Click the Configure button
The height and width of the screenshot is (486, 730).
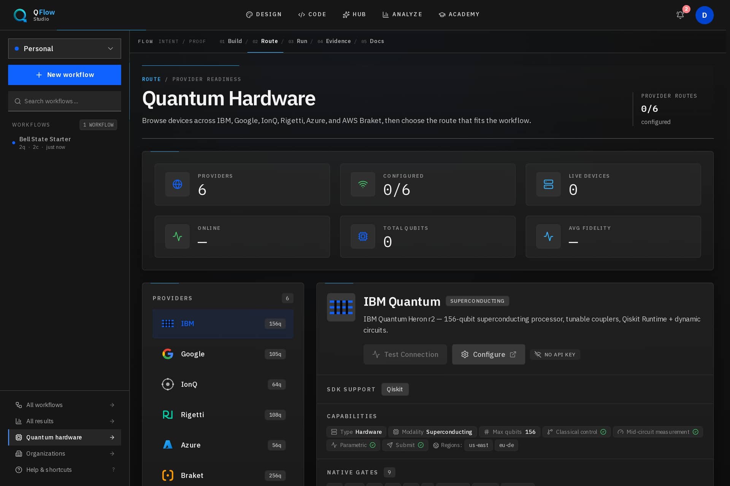coord(489,354)
